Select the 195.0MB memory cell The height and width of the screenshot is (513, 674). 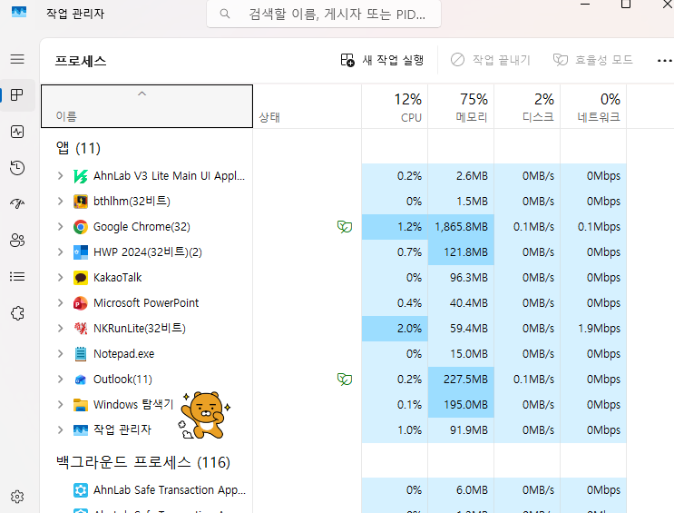pyautogui.click(x=461, y=405)
